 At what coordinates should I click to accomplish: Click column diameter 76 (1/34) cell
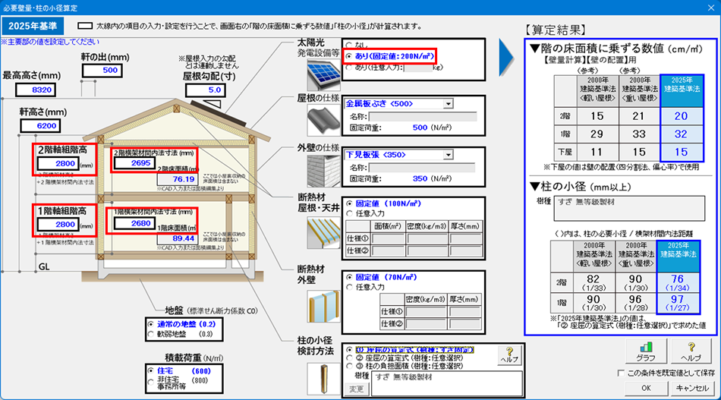tap(678, 283)
